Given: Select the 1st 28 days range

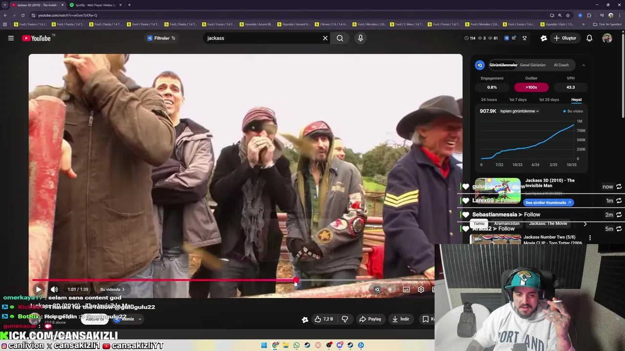Looking at the screenshot, I should pos(549,99).
